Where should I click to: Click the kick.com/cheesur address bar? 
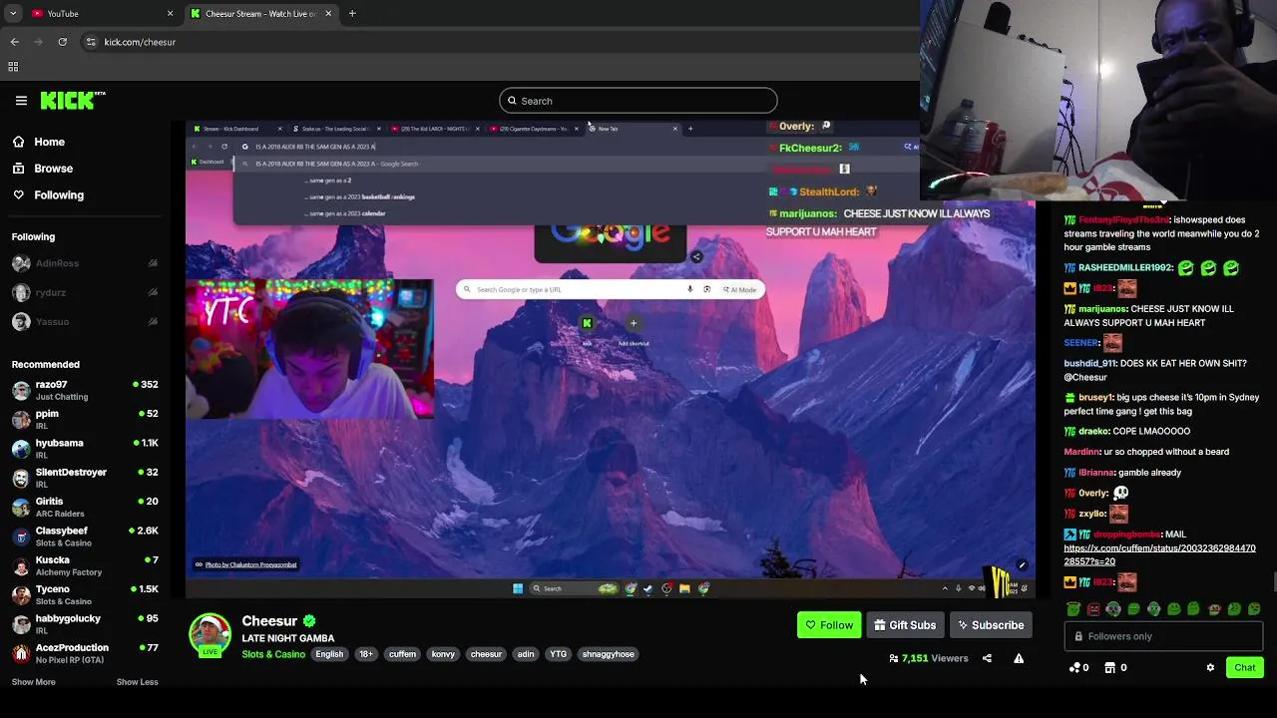click(x=140, y=42)
